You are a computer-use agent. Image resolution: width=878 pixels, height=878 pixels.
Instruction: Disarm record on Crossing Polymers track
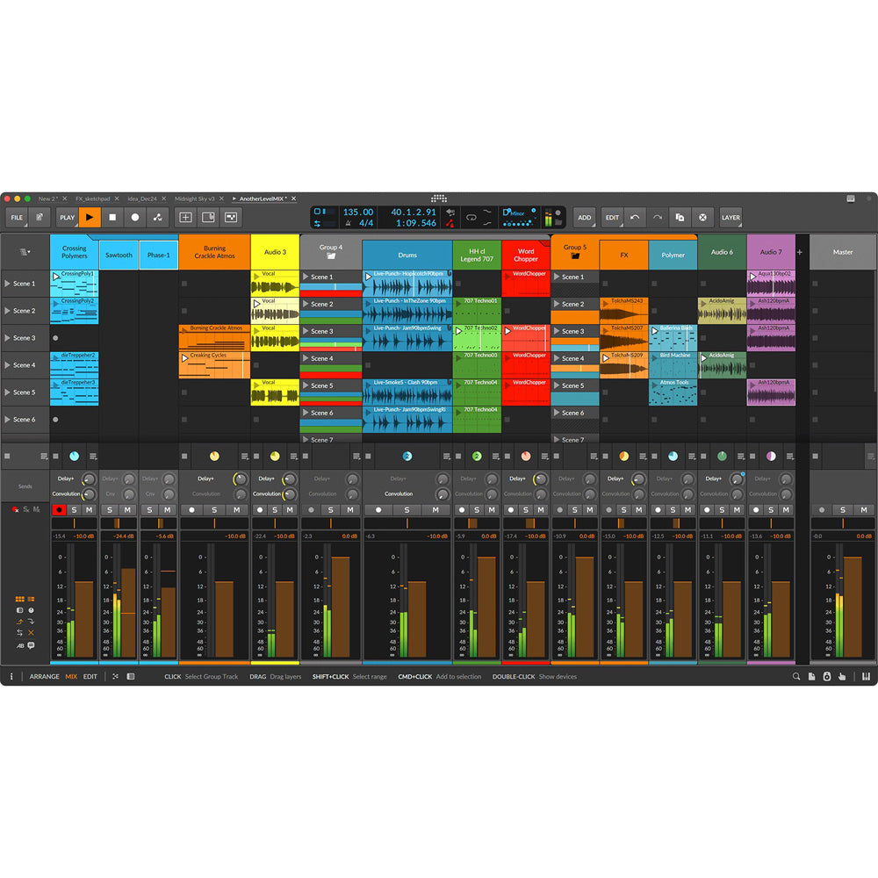click(59, 510)
